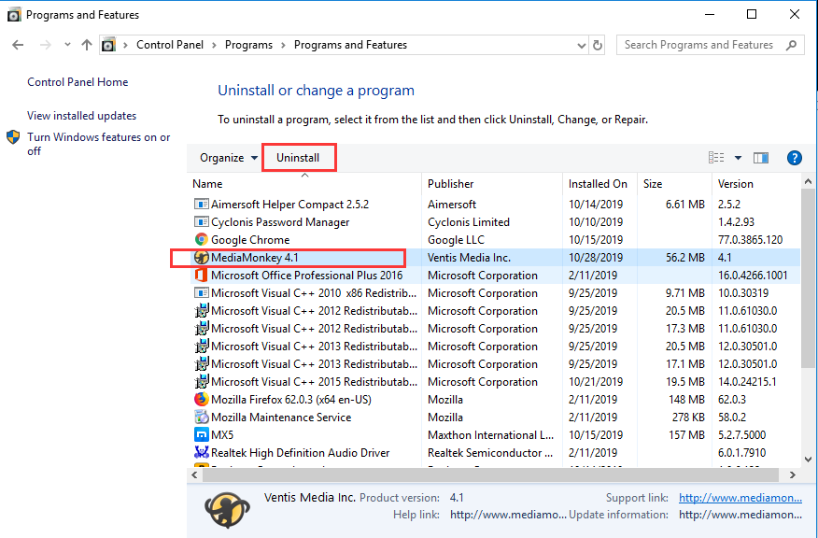The width and height of the screenshot is (818, 538).
Task: Open Help with the question mark icon
Action: (794, 158)
